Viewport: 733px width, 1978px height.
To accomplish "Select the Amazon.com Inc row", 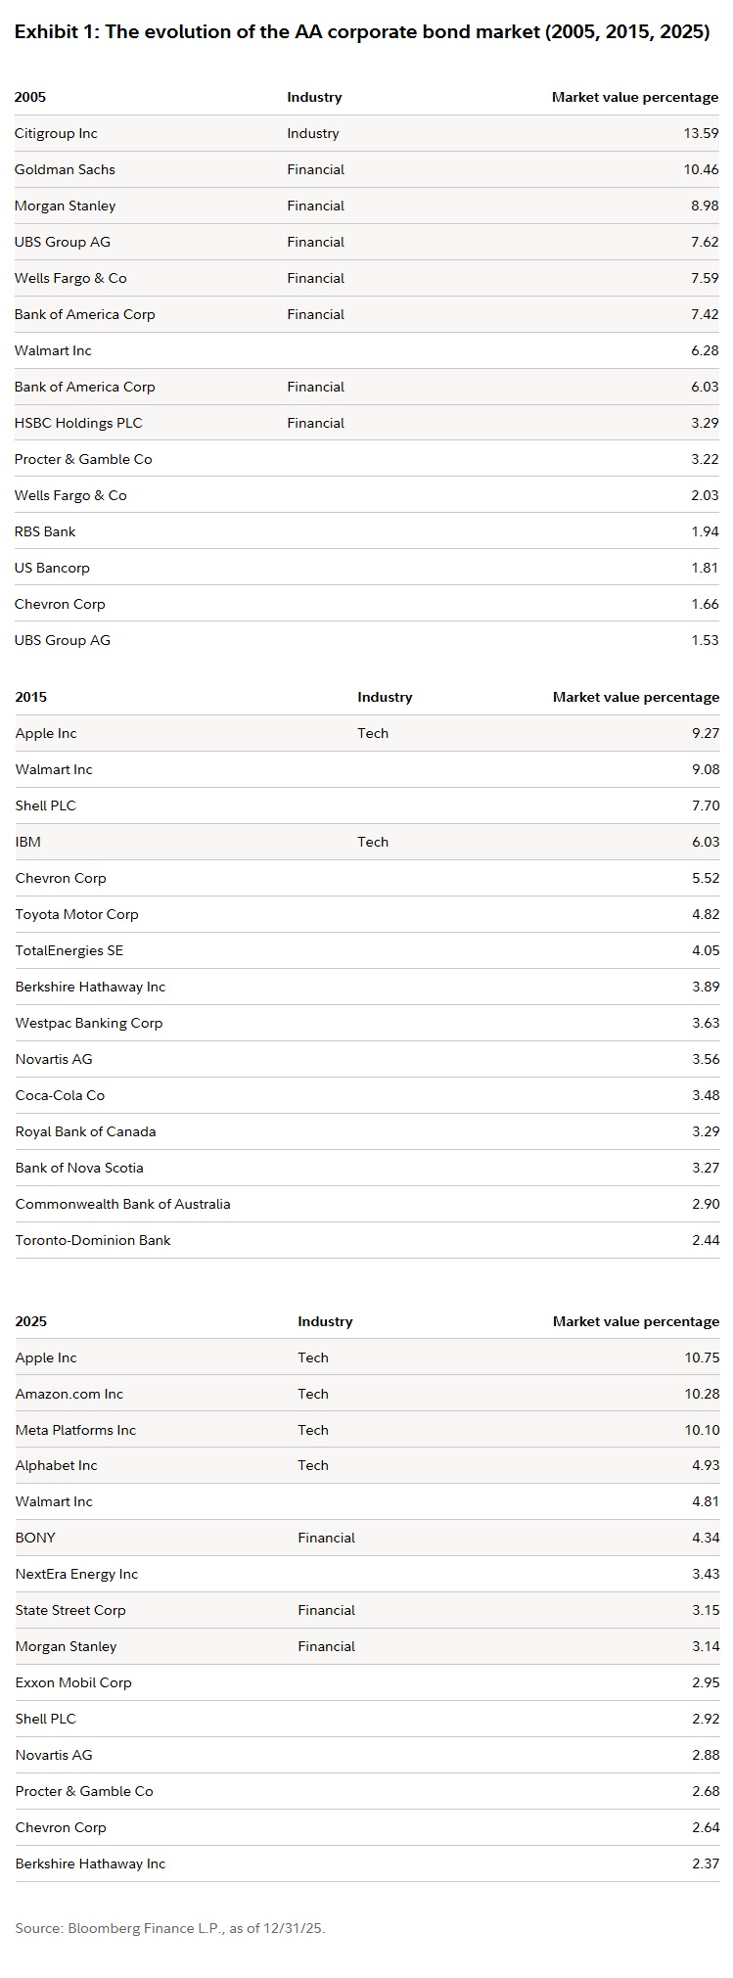I will point(367,1394).
